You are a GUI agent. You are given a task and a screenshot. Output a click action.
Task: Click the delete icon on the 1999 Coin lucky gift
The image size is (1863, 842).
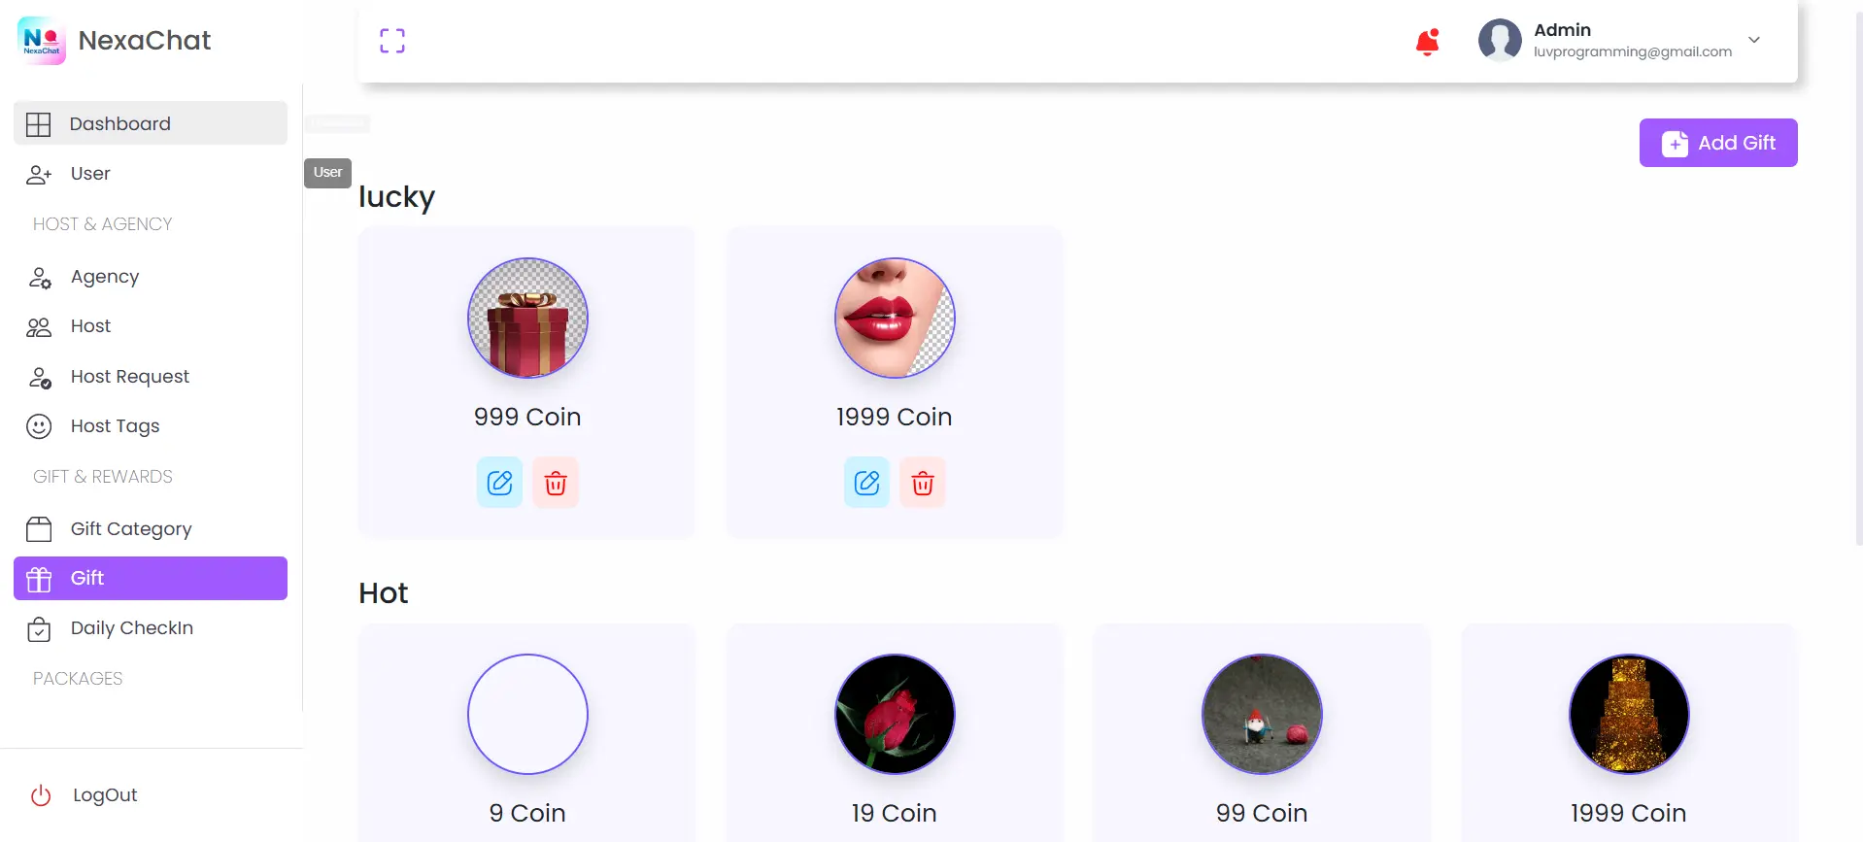coord(922,482)
